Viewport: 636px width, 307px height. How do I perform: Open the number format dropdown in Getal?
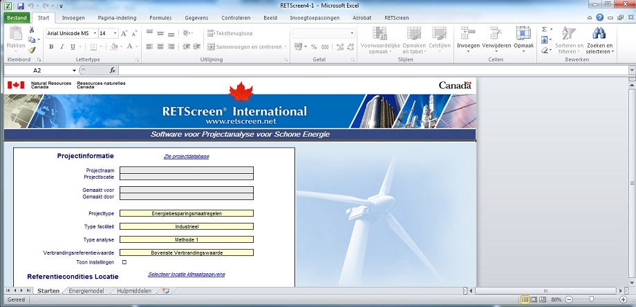(352, 33)
